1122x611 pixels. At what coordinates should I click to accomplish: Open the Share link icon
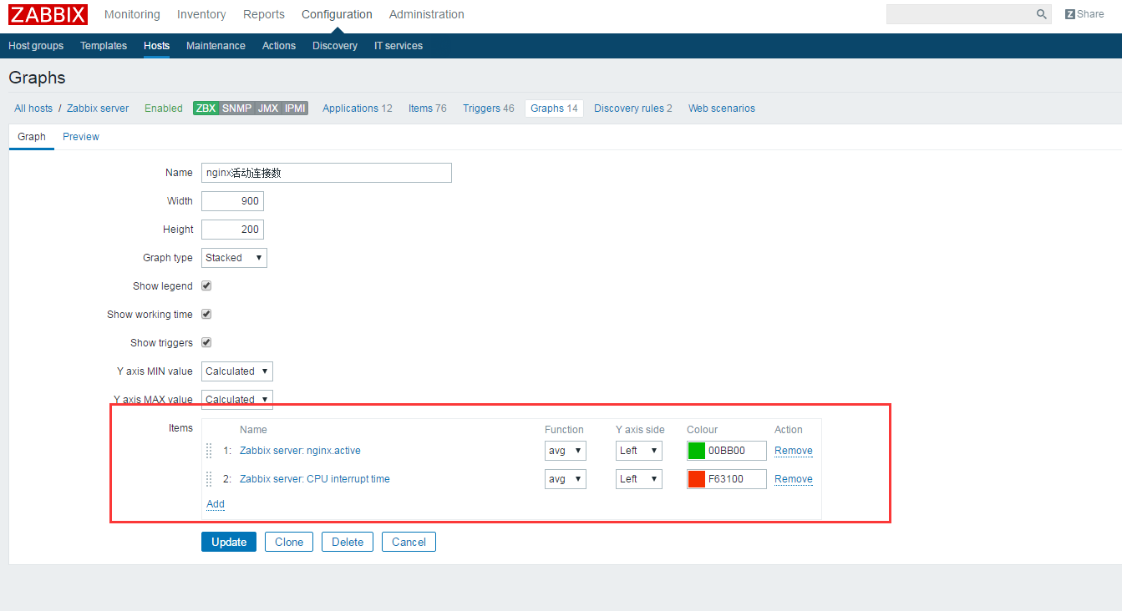(x=1070, y=14)
